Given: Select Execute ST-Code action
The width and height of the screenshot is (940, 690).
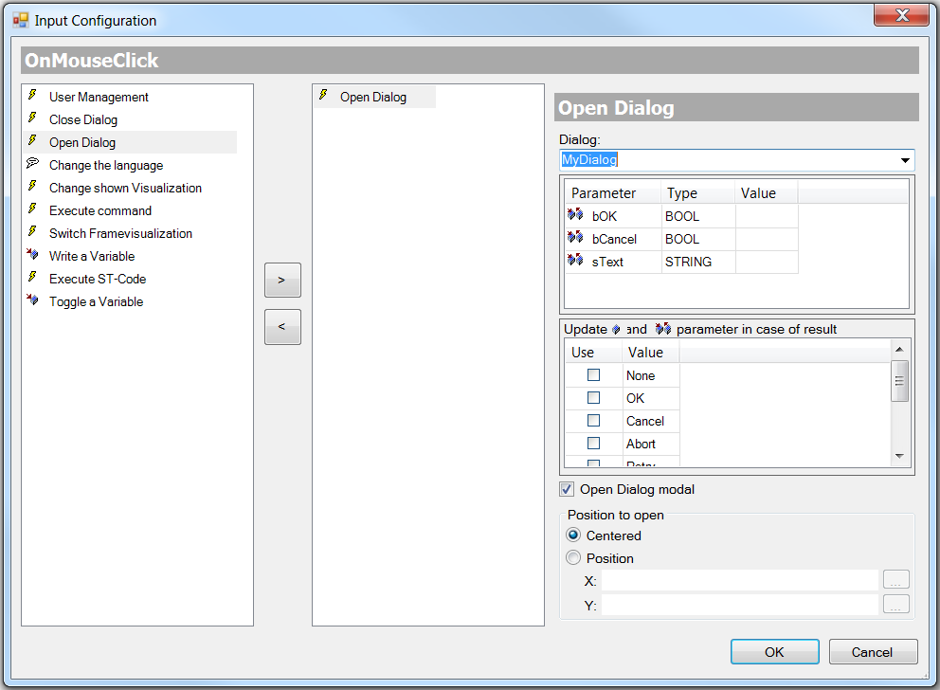Looking at the screenshot, I should pos(98,280).
